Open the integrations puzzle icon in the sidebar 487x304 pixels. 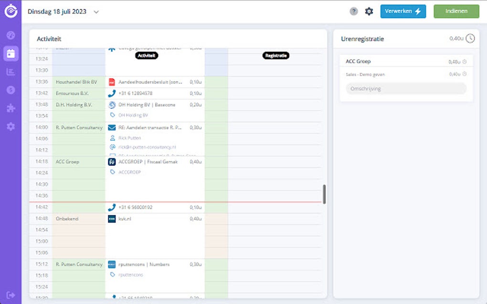[x=11, y=108]
